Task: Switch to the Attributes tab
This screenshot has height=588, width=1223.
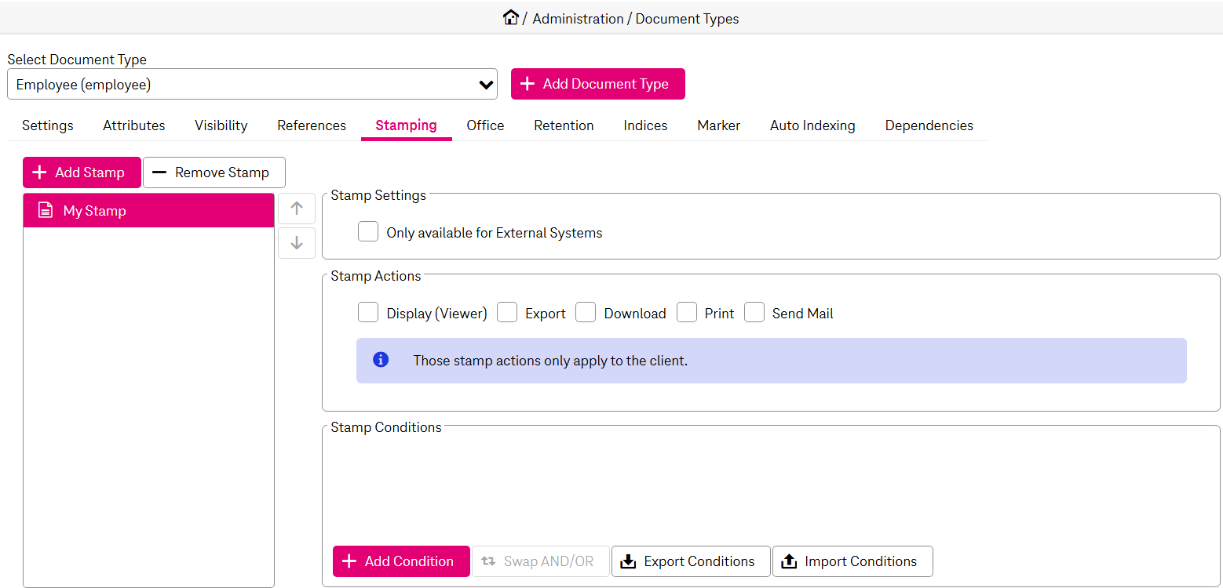Action: tap(134, 125)
